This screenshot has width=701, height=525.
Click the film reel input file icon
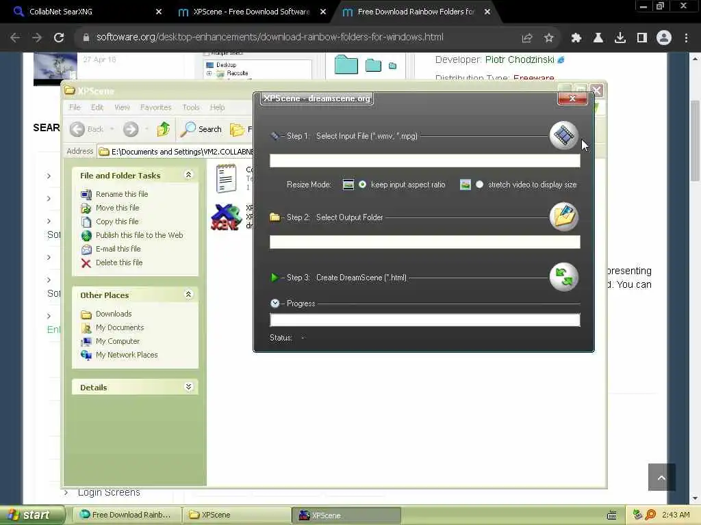click(563, 135)
